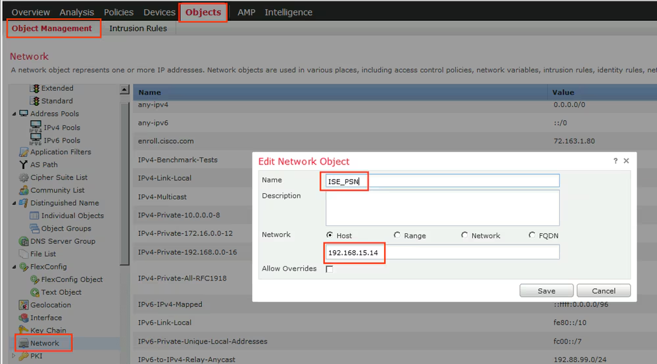Click the help question mark in dialog
The width and height of the screenshot is (657, 364).
[616, 161]
